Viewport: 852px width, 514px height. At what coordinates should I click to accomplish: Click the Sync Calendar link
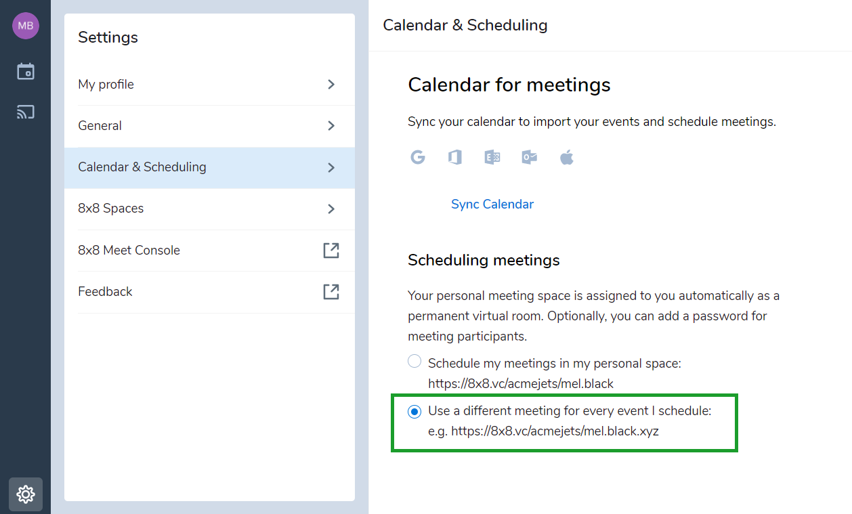coord(492,204)
